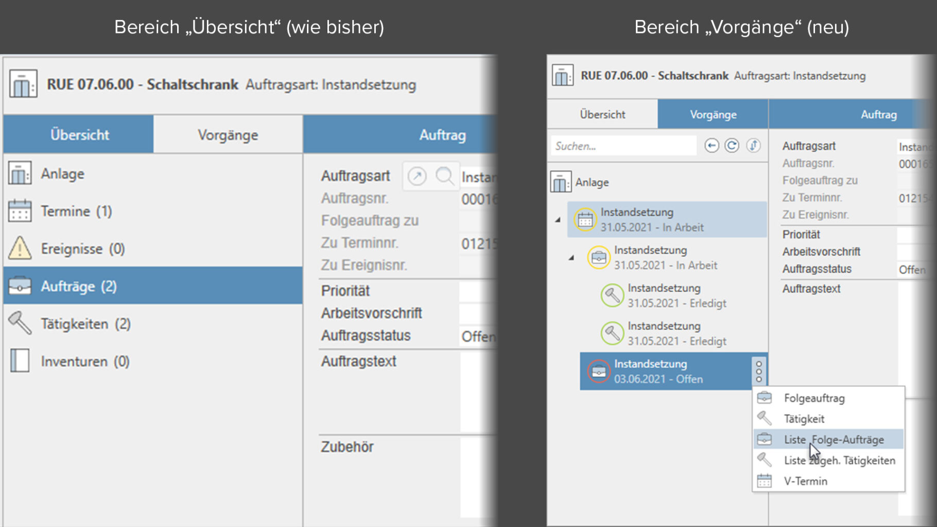The width and height of the screenshot is (937, 527).
Task: Select the Aufträge (2) entry
Action: click(x=79, y=287)
